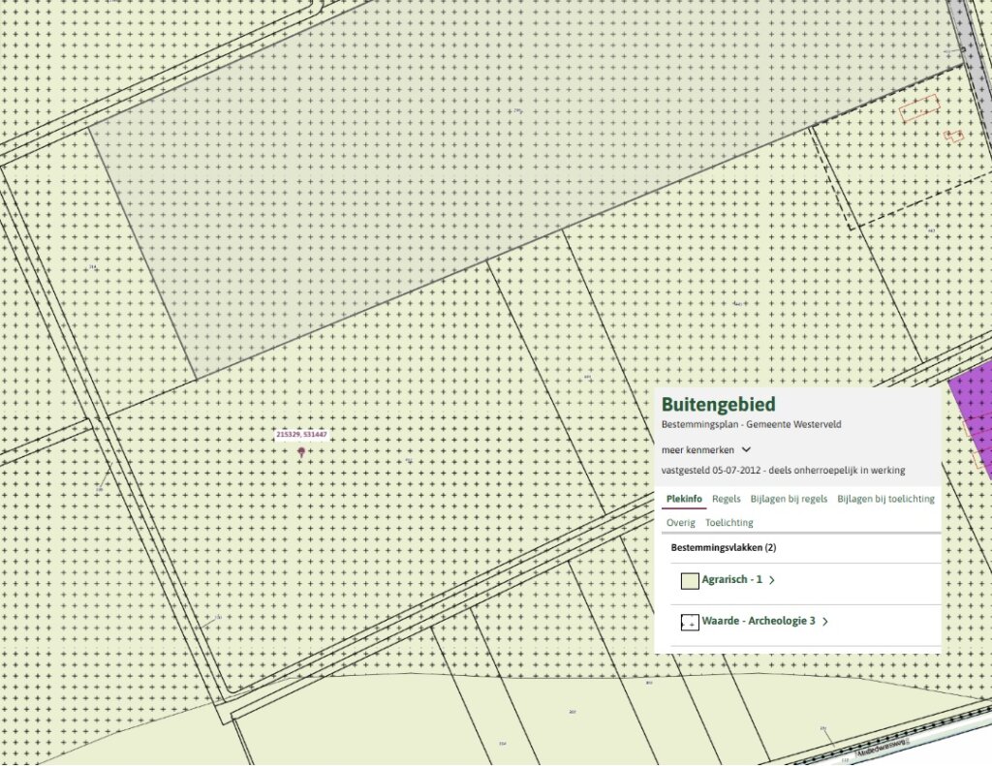This screenshot has height=766, width=992.
Task: Expand the meer kenmerken chevron
Action: (747, 449)
